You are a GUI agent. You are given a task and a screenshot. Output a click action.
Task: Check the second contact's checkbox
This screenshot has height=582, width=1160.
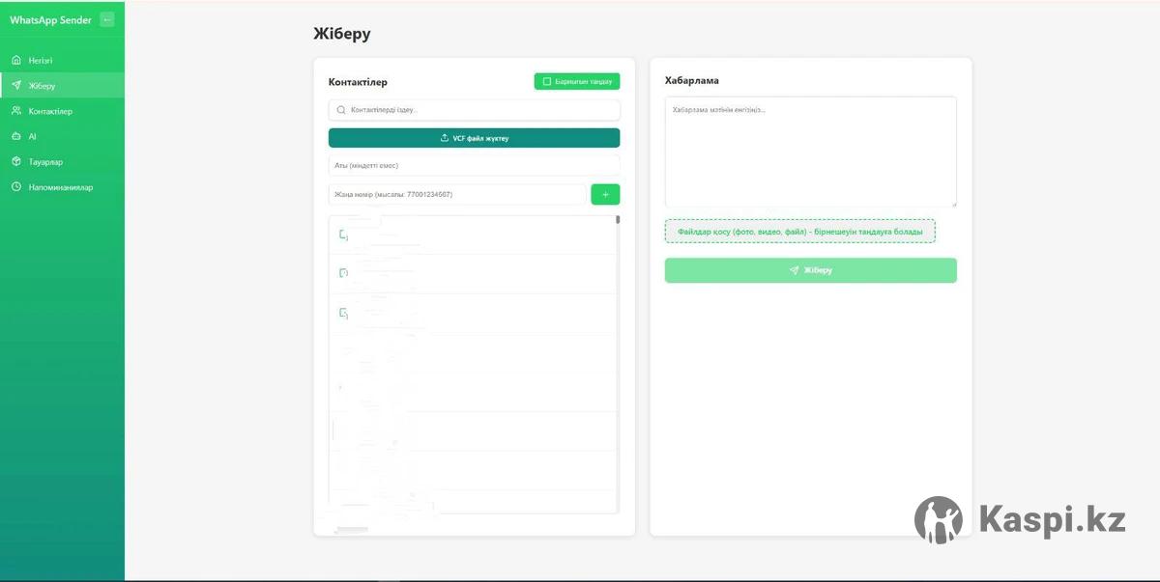343,273
